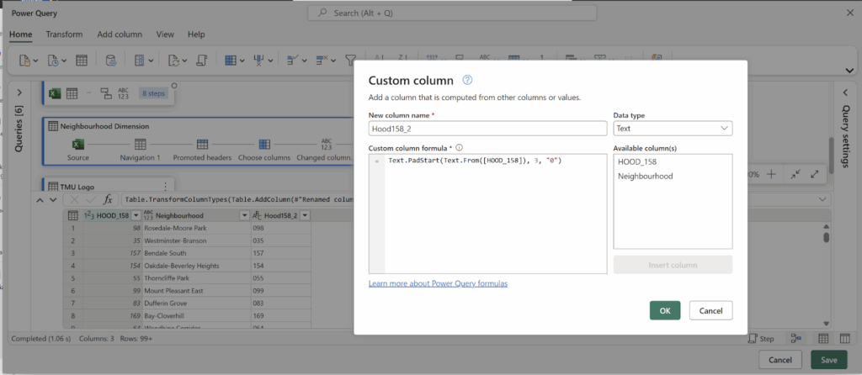Expand the Queries pane chevron
This screenshot has height=375, width=862.
coord(19,92)
